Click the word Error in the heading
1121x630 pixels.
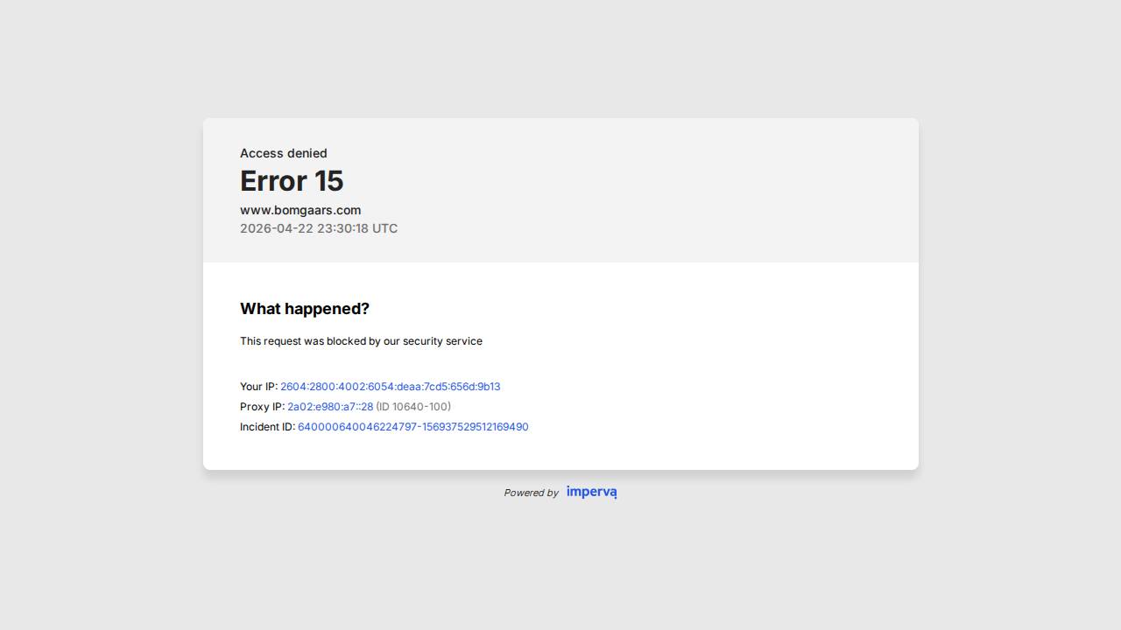click(272, 181)
